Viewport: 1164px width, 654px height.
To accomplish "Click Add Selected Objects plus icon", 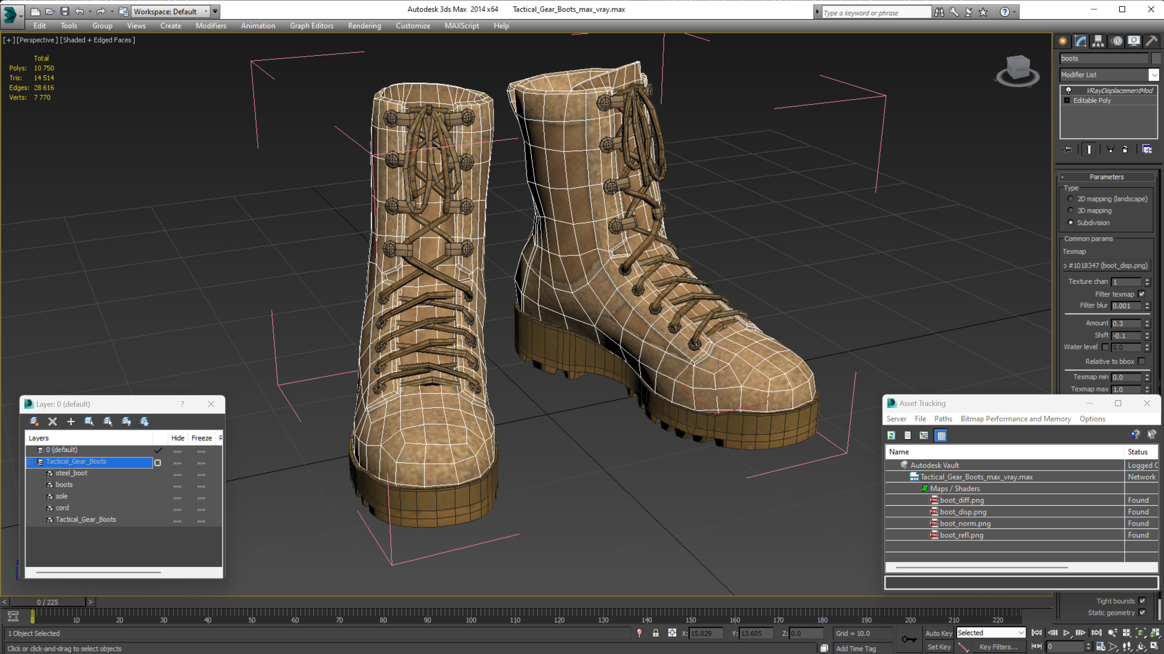I will (x=71, y=422).
